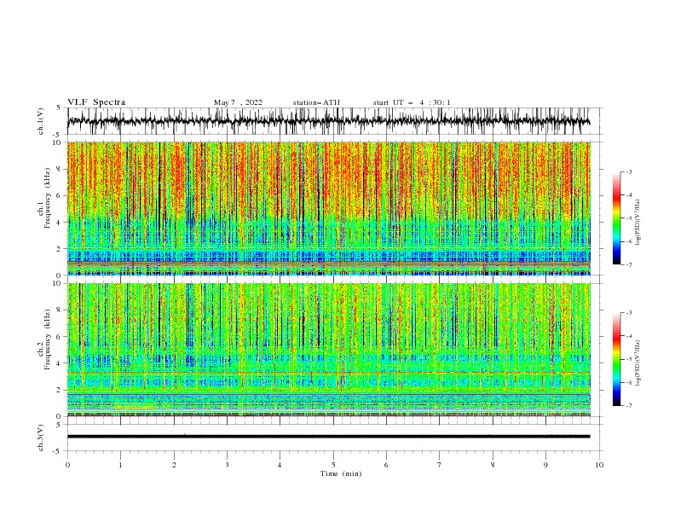This screenshot has width=675, height=522.
Task: Click the time-axis tick label "9"
Action: (x=545, y=465)
